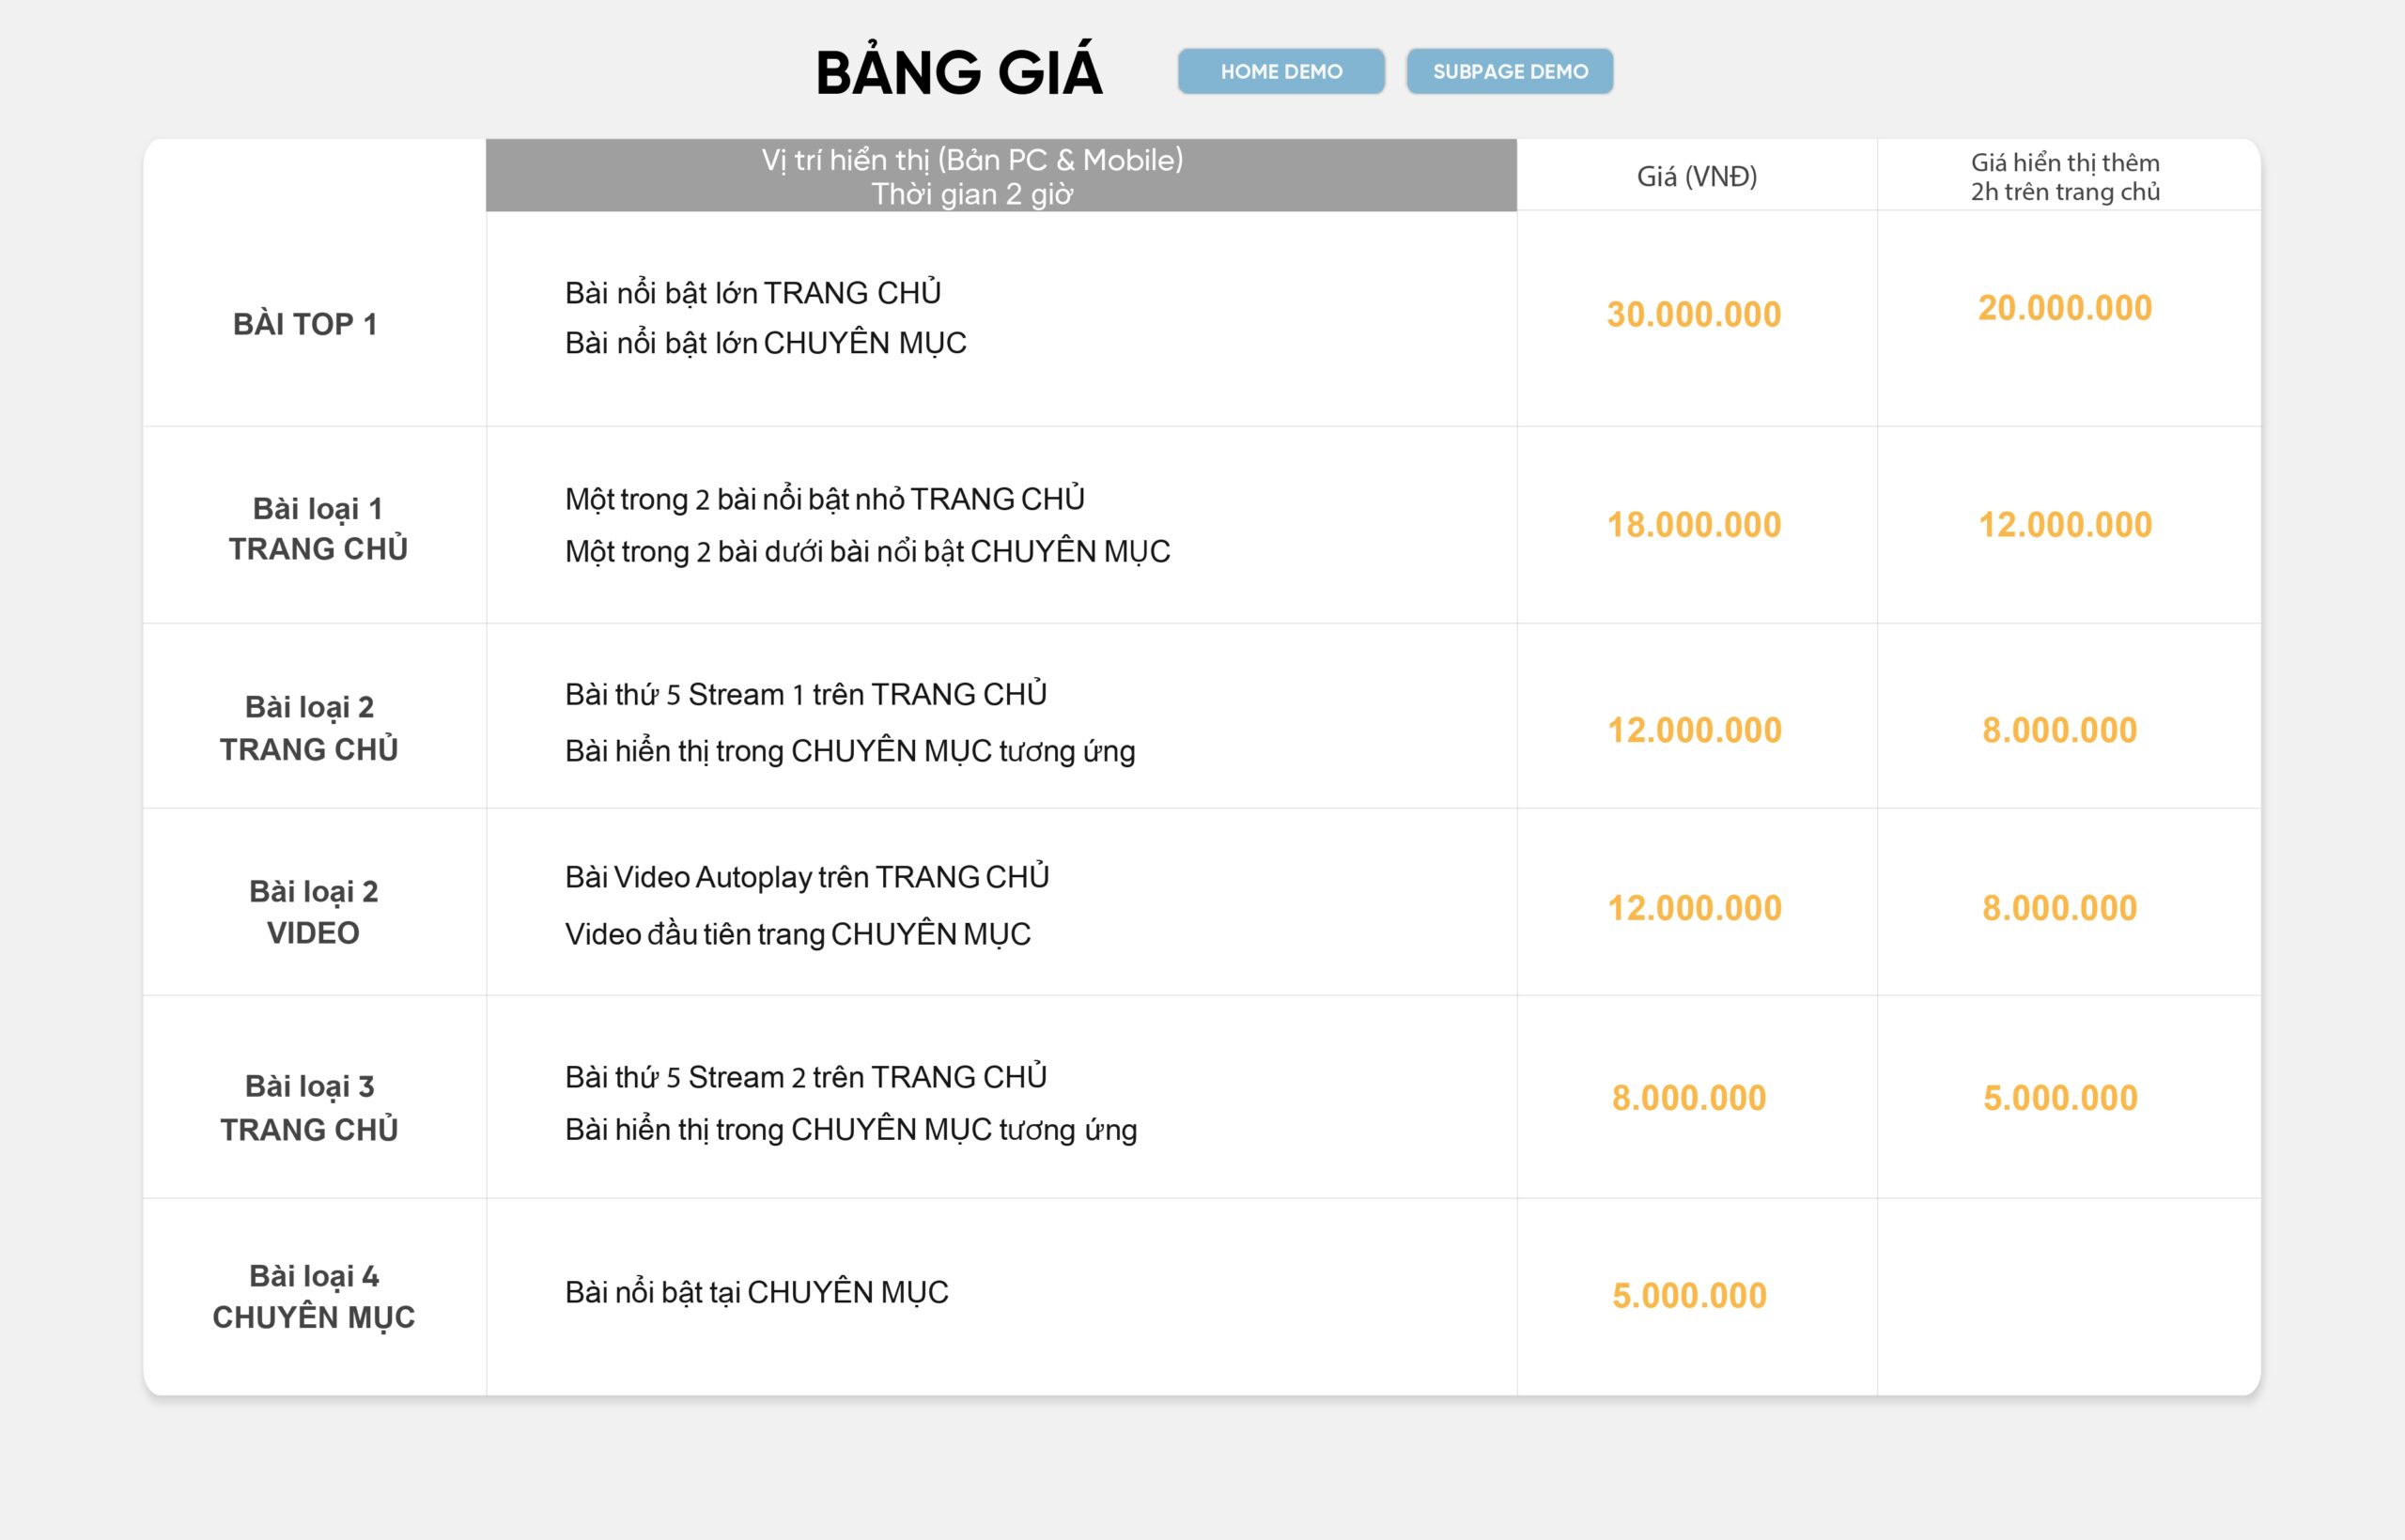This screenshot has height=1540, width=2405.
Task: Click the Giá (VNĐ) column header
Action: 1697,176
